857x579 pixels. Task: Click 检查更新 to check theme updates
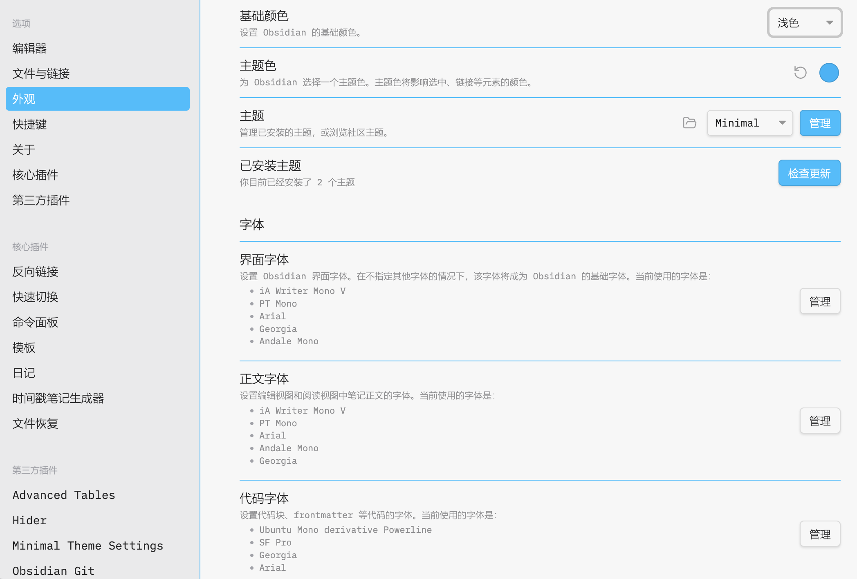click(809, 173)
